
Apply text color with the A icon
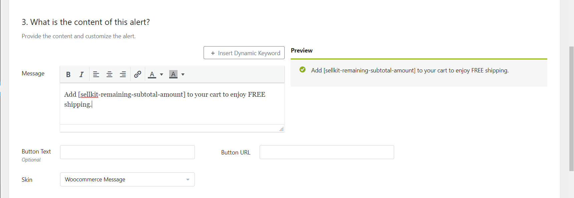point(152,74)
